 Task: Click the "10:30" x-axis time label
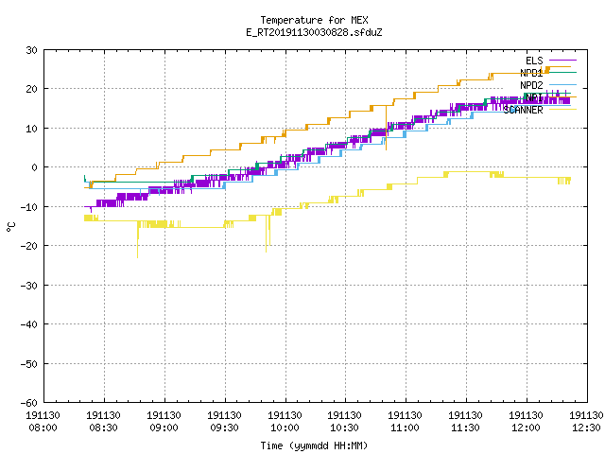(x=344, y=428)
